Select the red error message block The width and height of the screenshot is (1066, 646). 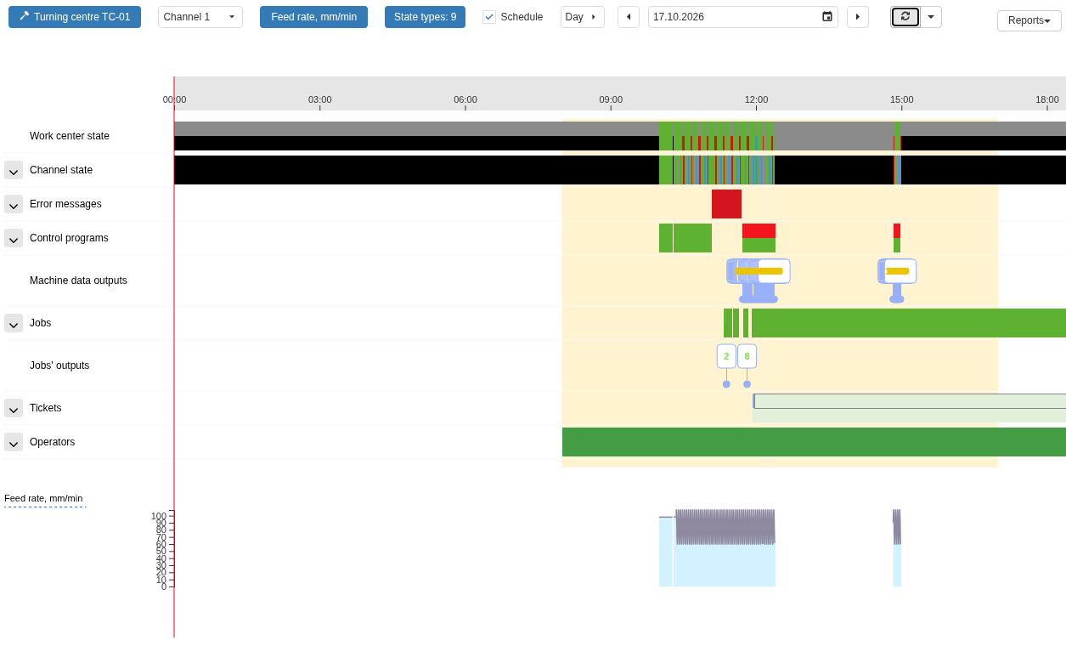click(726, 204)
